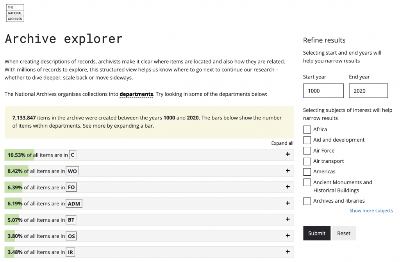Image resolution: width=400 pixels, height=262 pixels.
Task: Reset the refine results filters
Action: coord(344,233)
